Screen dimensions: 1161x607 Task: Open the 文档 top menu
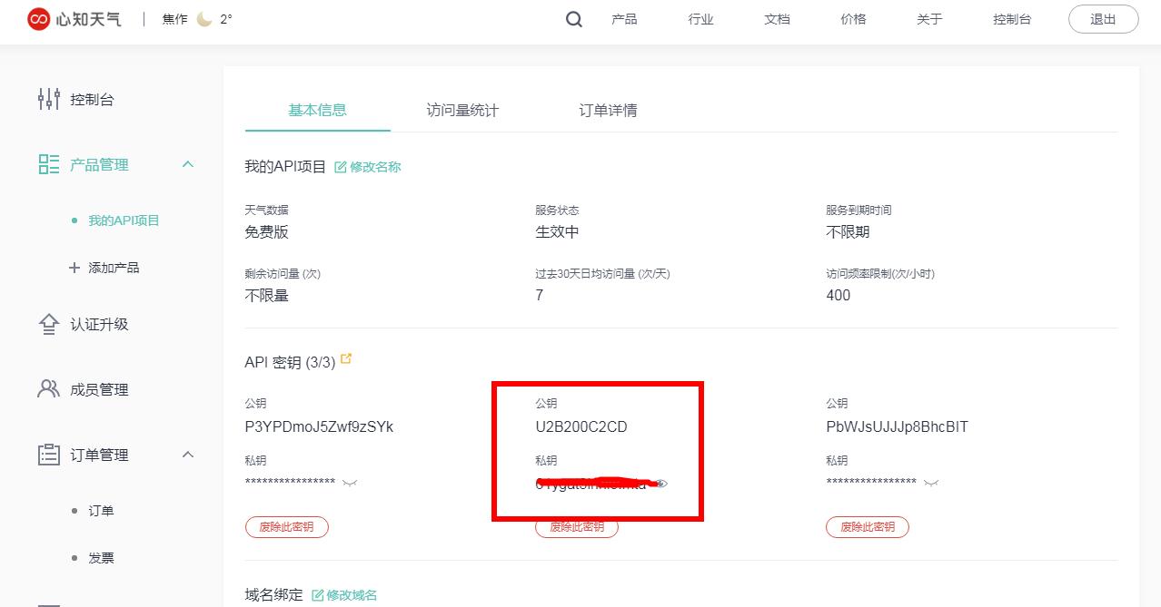click(x=777, y=19)
